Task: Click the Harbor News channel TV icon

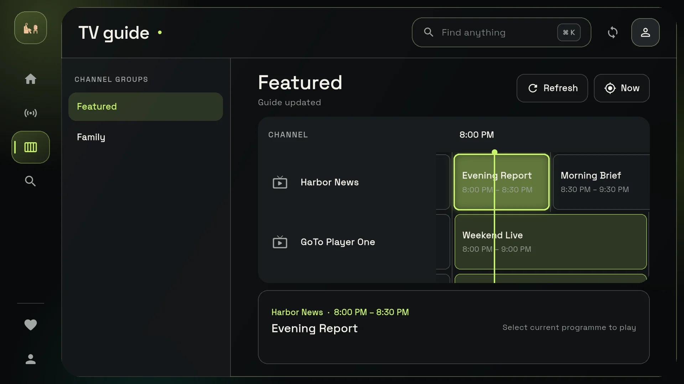Action: (280, 182)
